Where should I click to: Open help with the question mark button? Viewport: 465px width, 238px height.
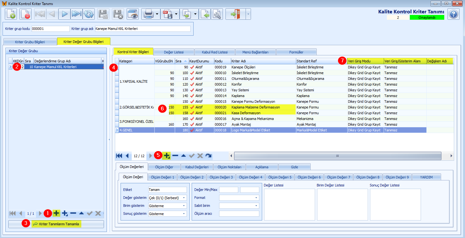(x=453, y=14)
